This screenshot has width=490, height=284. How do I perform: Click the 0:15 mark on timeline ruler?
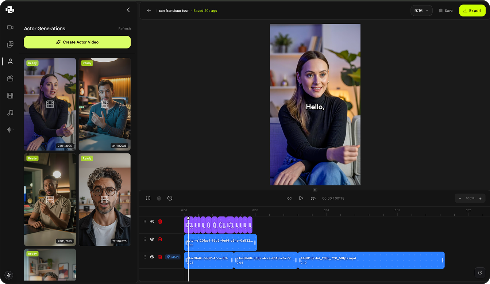point(397,210)
